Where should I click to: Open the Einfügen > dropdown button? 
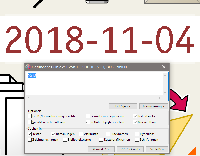tap(123, 106)
